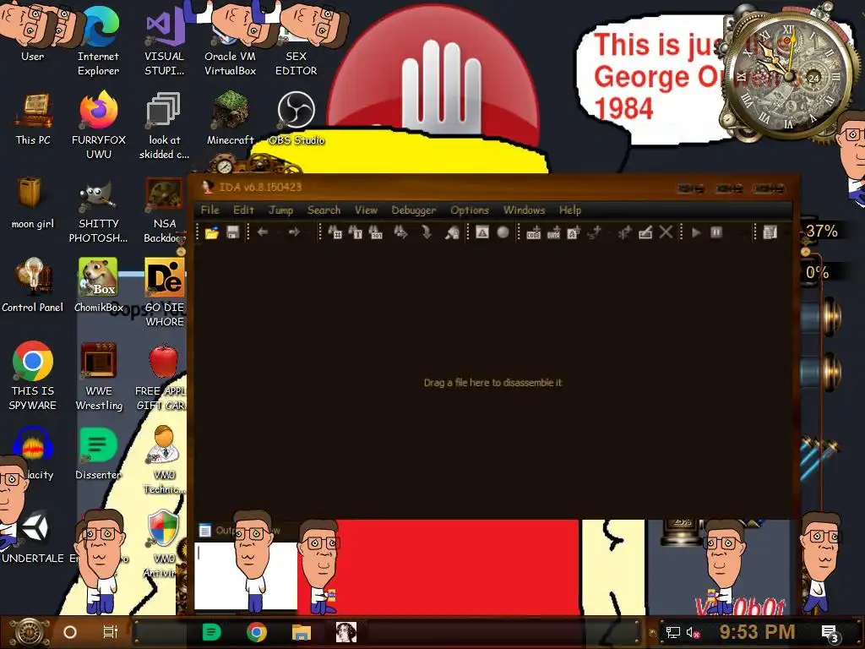Select the Dissenter desktop icon
Viewport: 865px width, 649px height.
pyautogui.click(x=98, y=454)
